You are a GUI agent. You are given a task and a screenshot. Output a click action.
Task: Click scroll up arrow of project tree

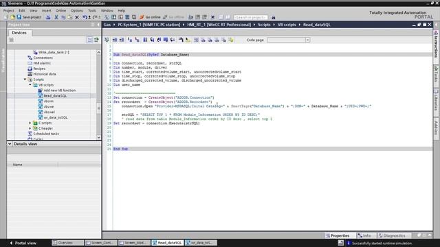click(98, 52)
